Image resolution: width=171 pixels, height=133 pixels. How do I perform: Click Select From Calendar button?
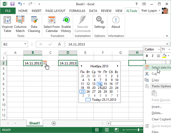point(52,24)
